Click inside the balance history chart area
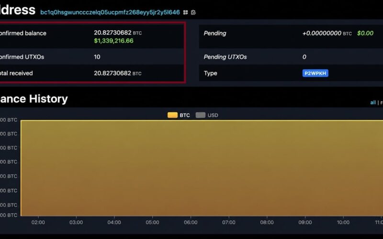The height and width of the screenshot is (239, 383). [x=202, y=168]
